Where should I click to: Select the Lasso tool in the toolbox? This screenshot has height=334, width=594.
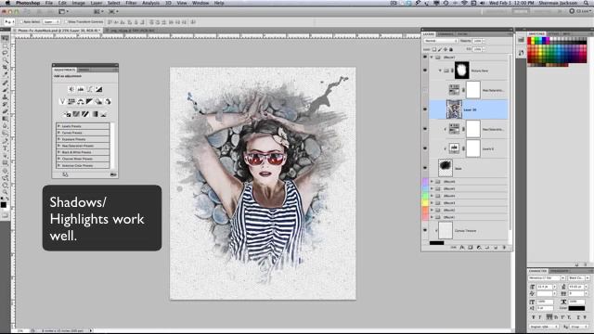pyautogui.click(x=5, y=53)
